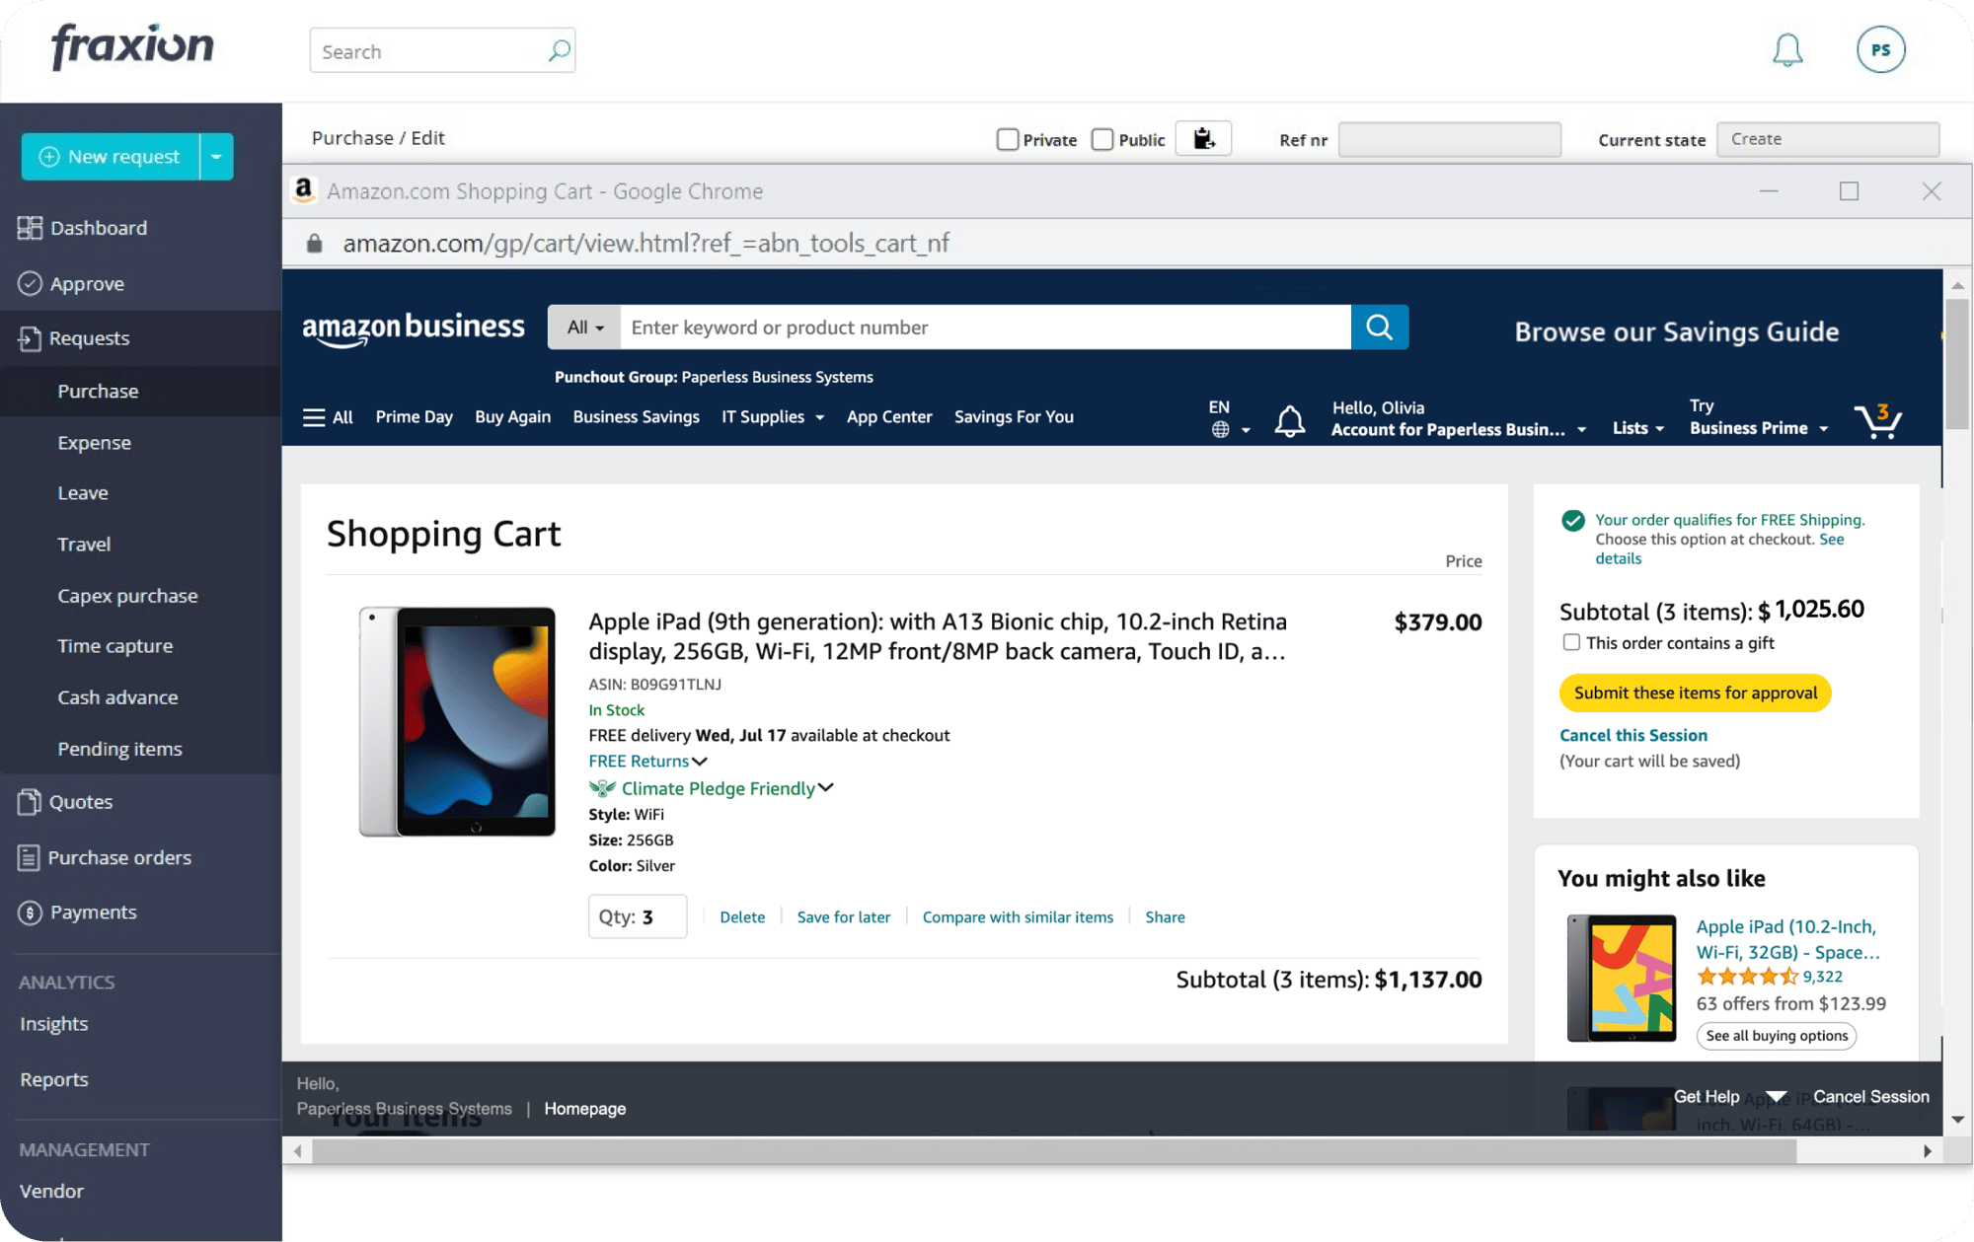Open the All category dropdown in Amazon search

point(584,328)
